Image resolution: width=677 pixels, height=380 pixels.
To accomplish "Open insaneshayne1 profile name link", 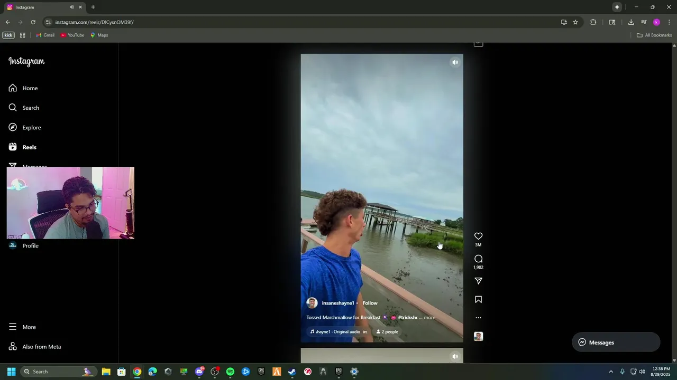I will click(x=338, y=303).
